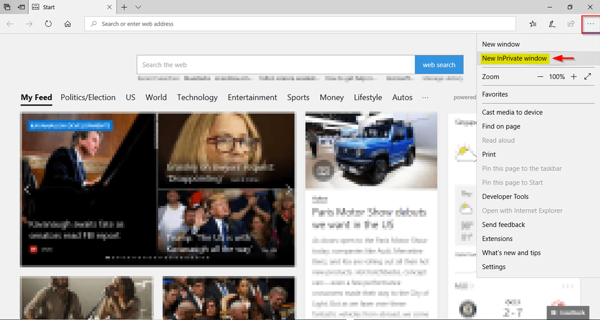Go to next carousel slide arrow
Image resolution: width=600 pixels, height=320 pixels.
tap(289, 189)
